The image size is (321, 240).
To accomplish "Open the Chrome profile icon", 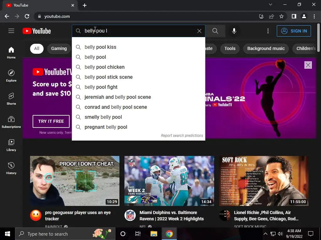I will click(x=304, y=16).
